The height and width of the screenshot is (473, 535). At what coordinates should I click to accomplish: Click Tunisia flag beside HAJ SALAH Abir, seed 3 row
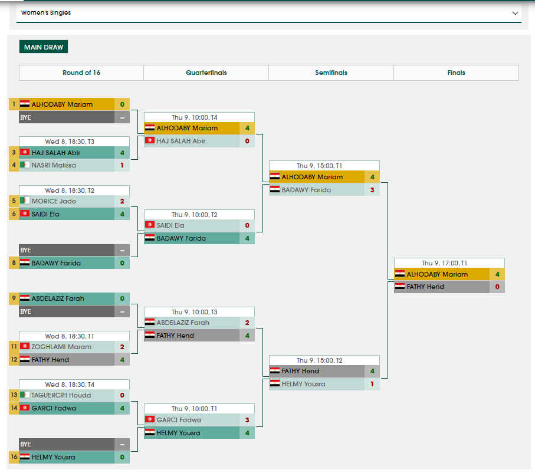[x=25, y=152]
